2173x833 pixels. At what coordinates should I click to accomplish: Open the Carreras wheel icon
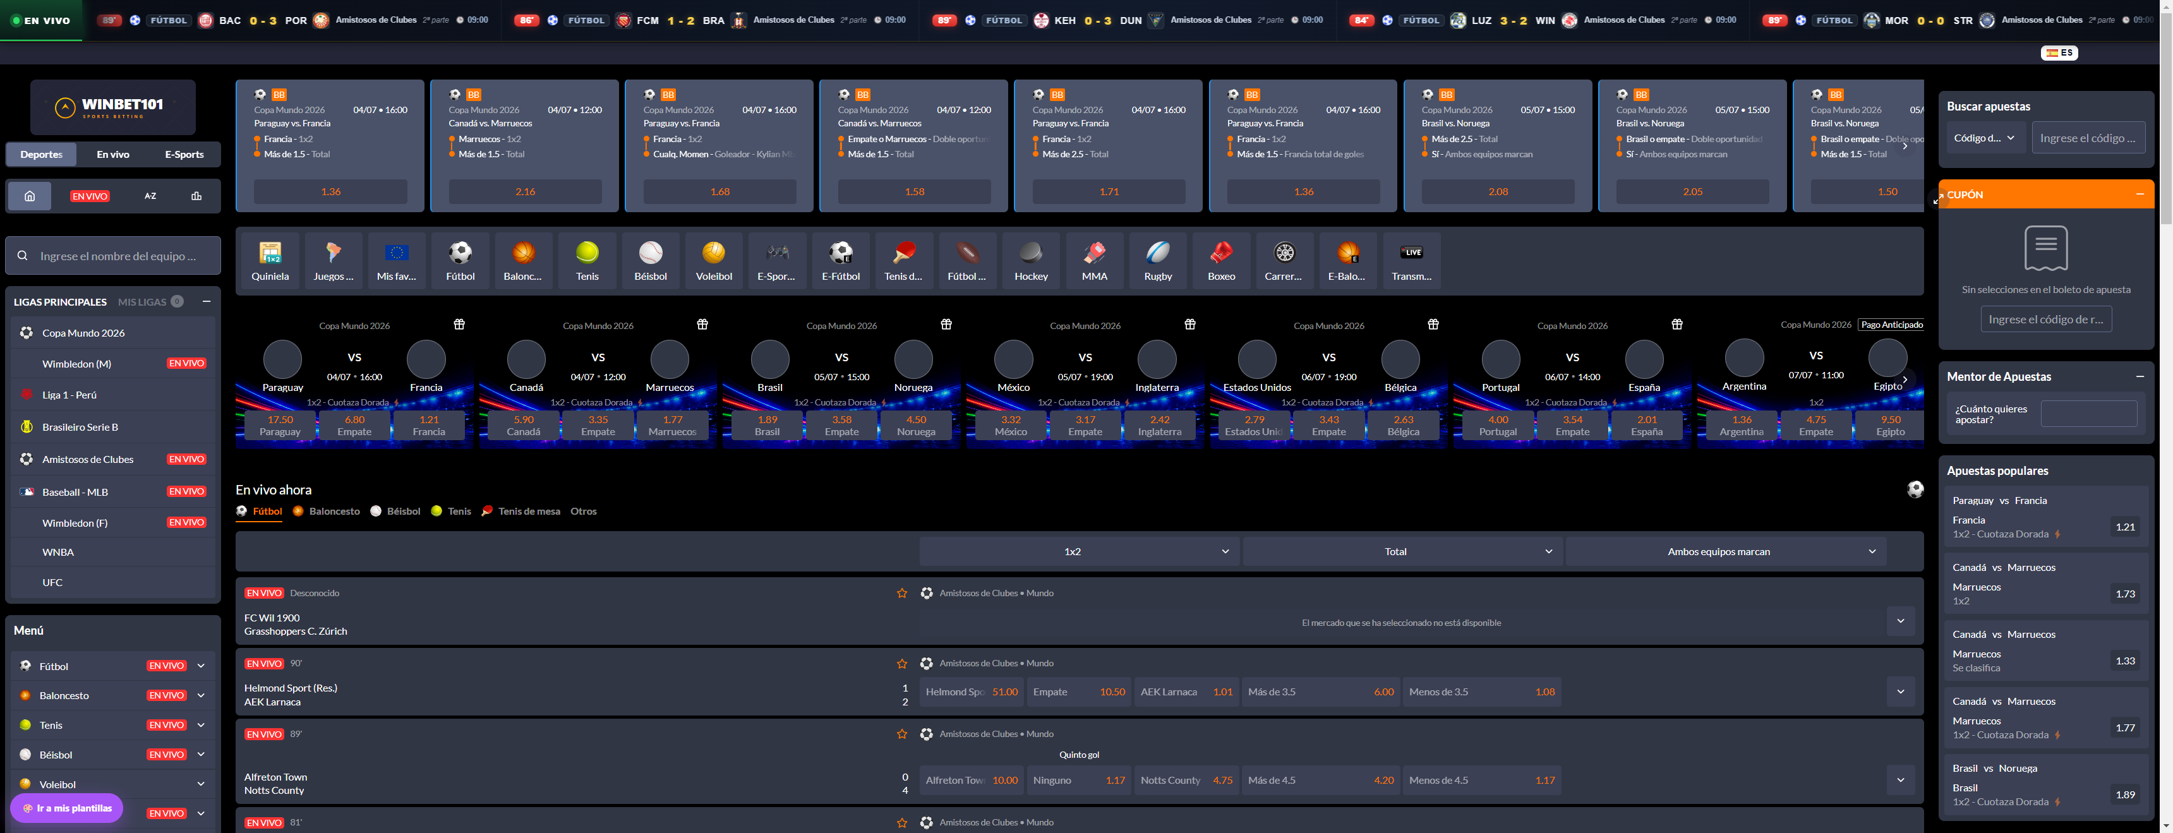[x=1284, y=261]
